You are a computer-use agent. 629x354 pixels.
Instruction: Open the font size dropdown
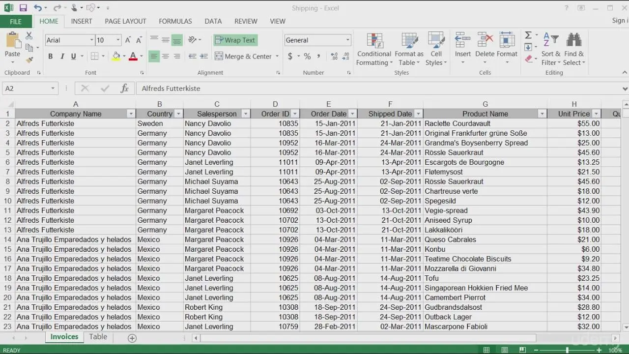click(118, 40)
